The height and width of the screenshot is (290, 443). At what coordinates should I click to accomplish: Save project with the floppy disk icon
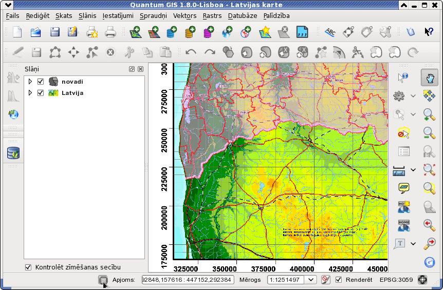click(55, 32)
